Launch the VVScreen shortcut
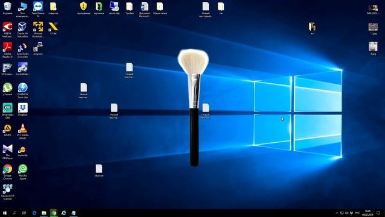The image size is (385, 217). pyautogui.click(x=7, y=69)
